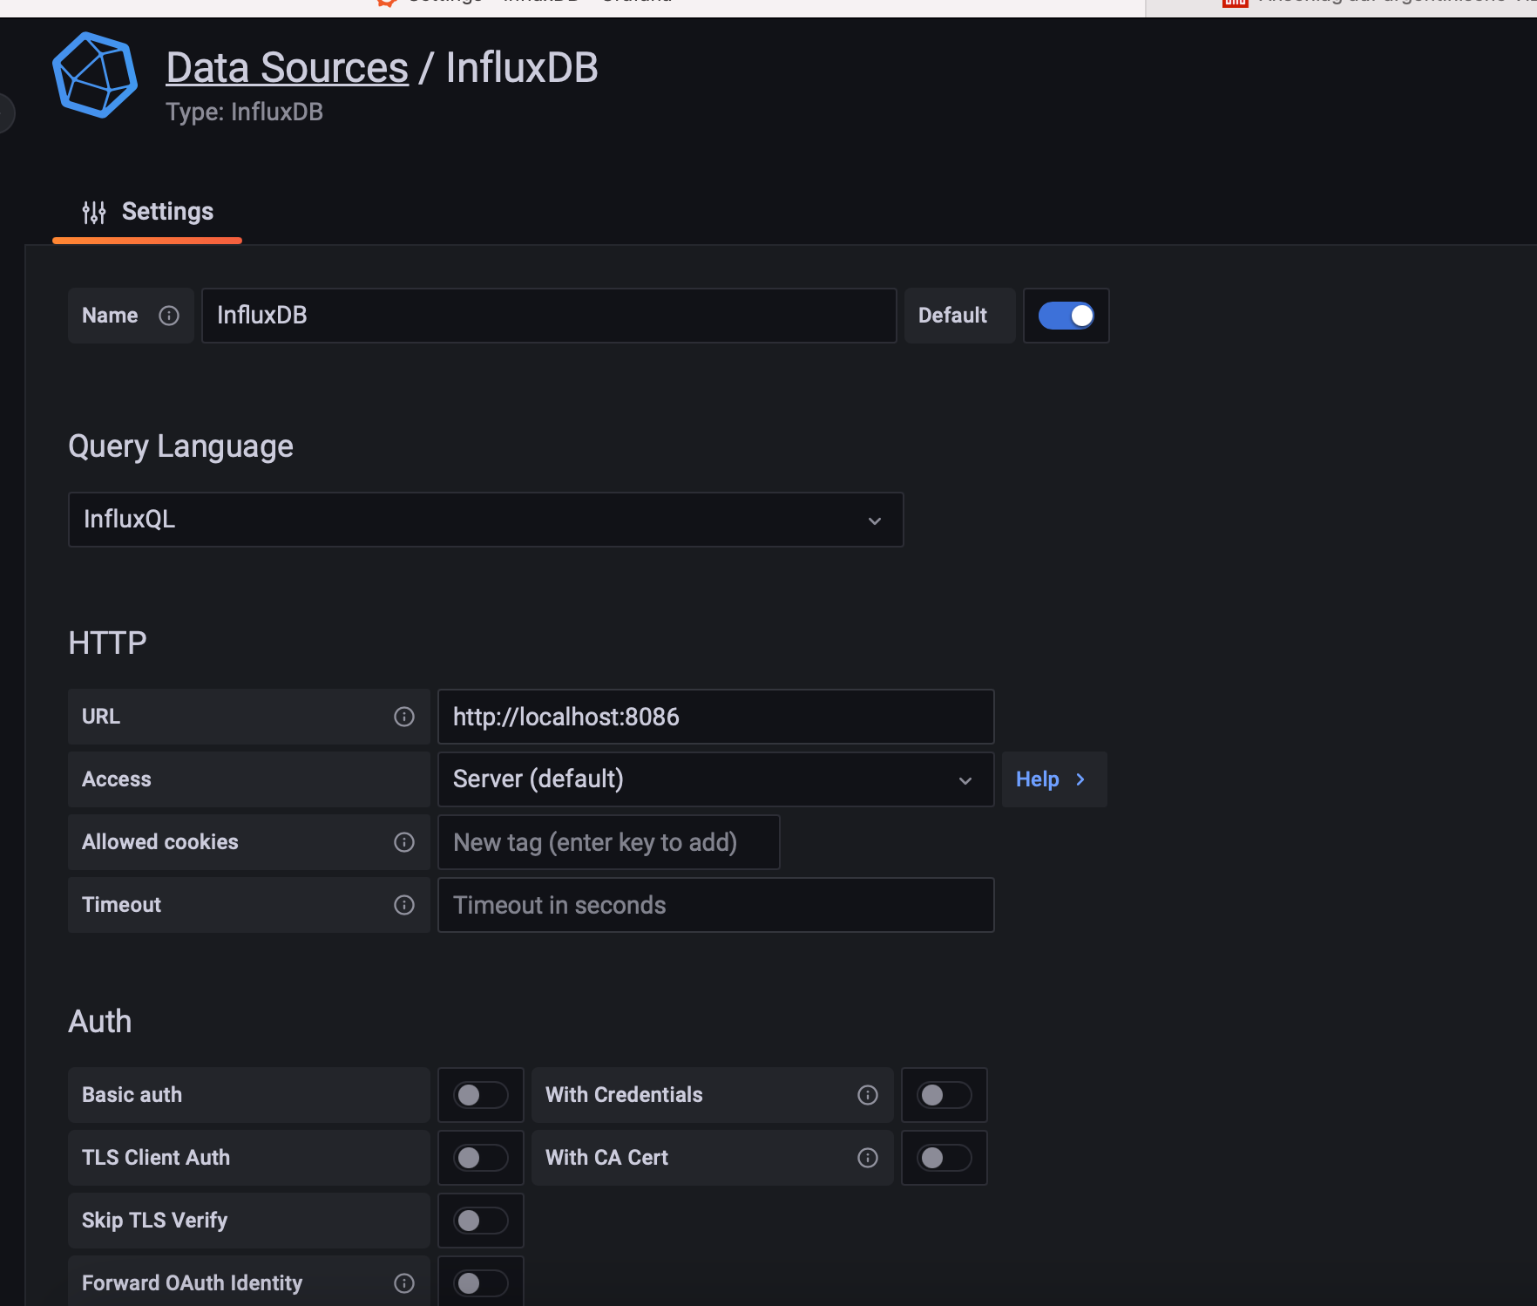
Task: Open the Settings tab
Action: [x=147, y=212]
